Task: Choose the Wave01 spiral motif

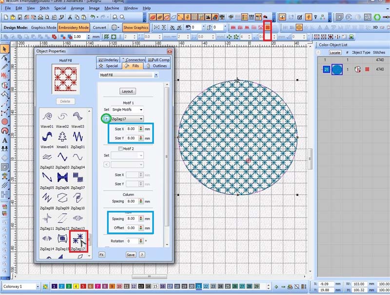Action: (x=47, y=117)
